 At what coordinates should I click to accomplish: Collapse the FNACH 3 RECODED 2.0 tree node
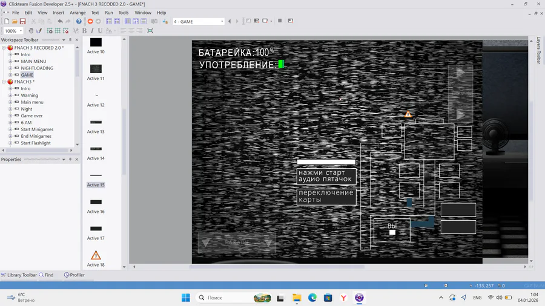4,48
